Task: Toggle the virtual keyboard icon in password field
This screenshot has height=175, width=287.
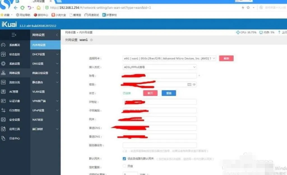Action: (189, 84)
